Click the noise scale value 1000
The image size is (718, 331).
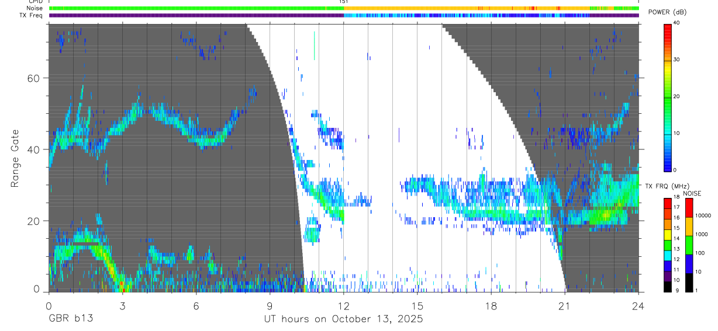click(702, 234)
